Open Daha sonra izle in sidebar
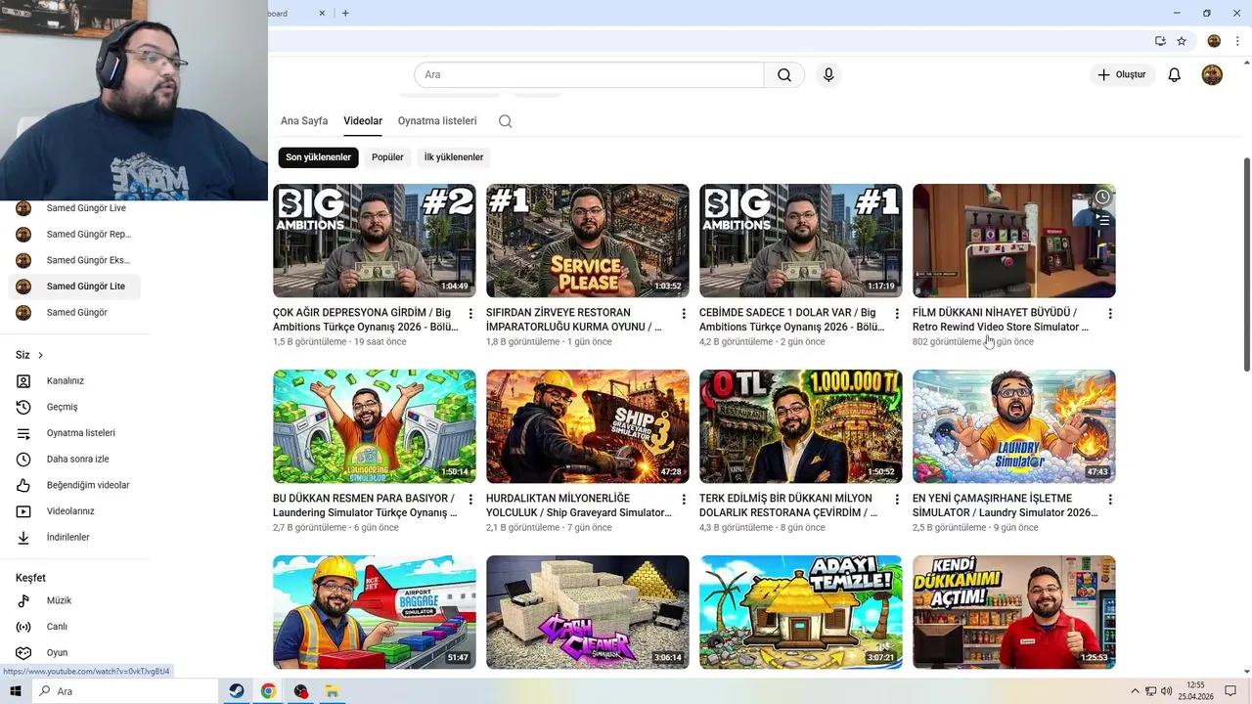The image size is (1252, 704). click(x=78, y=459)
